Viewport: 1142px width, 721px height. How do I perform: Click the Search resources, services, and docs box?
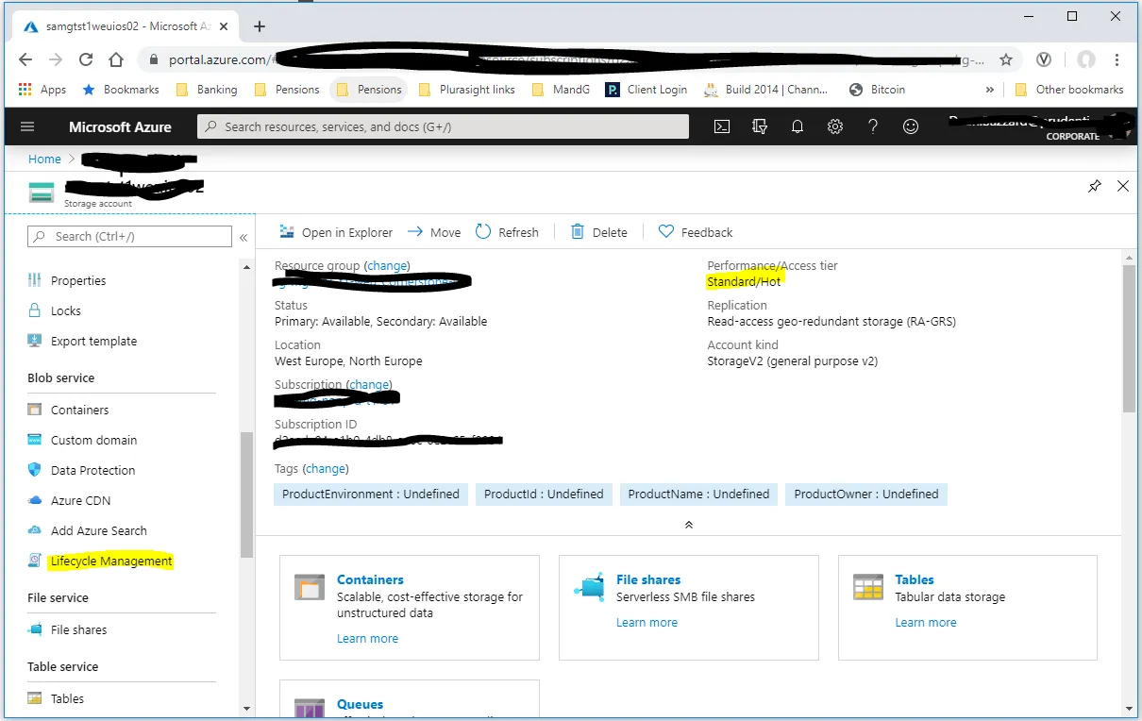(x=443, y=126)
